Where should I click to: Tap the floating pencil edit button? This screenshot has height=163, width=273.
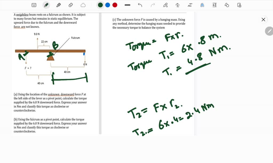269,31
